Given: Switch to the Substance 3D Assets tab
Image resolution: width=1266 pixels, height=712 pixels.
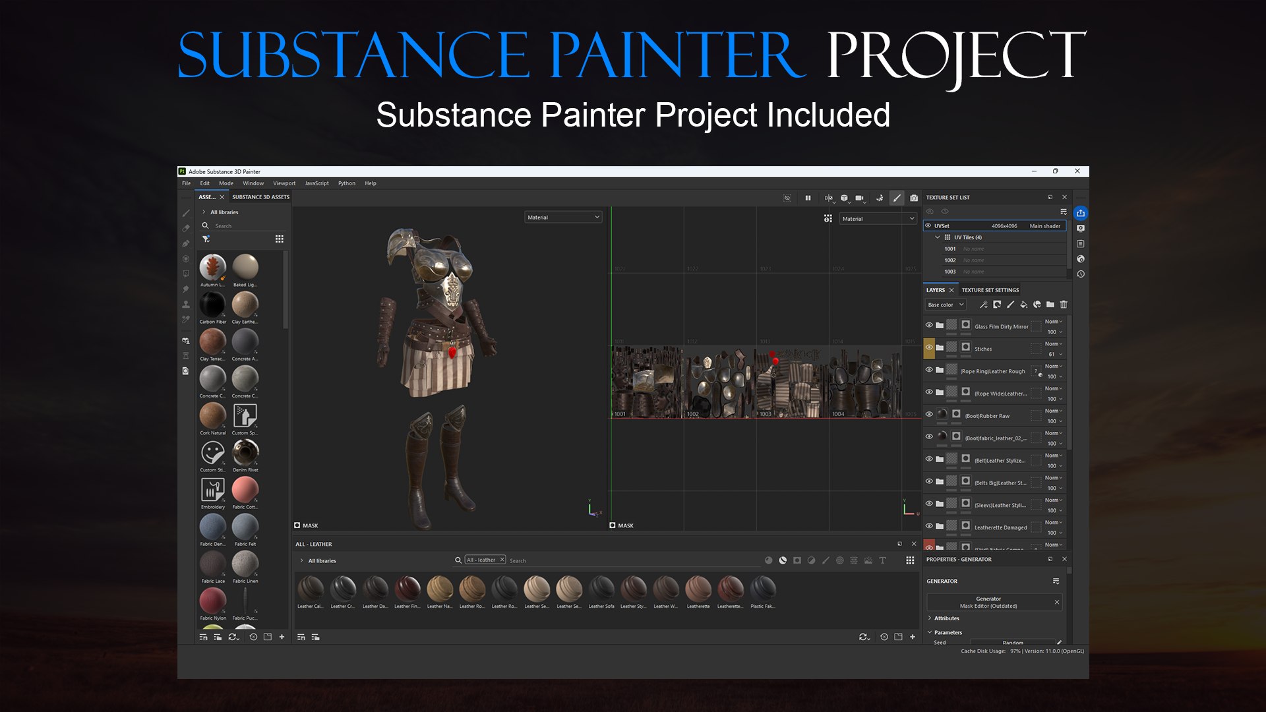Looking at the screenshot, I should tap(260, 197).
